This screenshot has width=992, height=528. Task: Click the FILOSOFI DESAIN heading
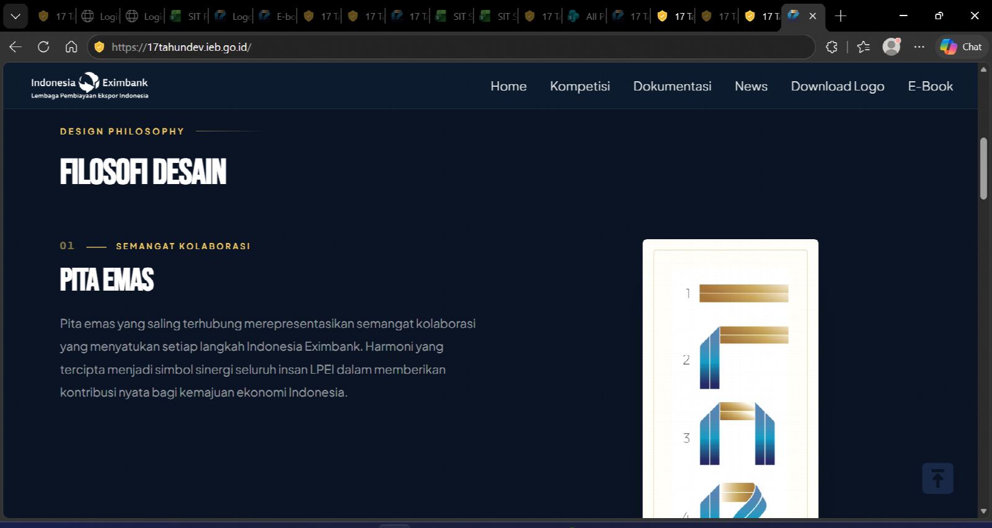click(143, 172)
